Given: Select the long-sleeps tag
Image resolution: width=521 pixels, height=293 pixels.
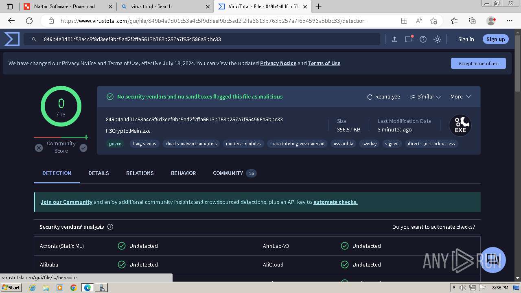Looking at the screenshot, I should tap(144, 144).
